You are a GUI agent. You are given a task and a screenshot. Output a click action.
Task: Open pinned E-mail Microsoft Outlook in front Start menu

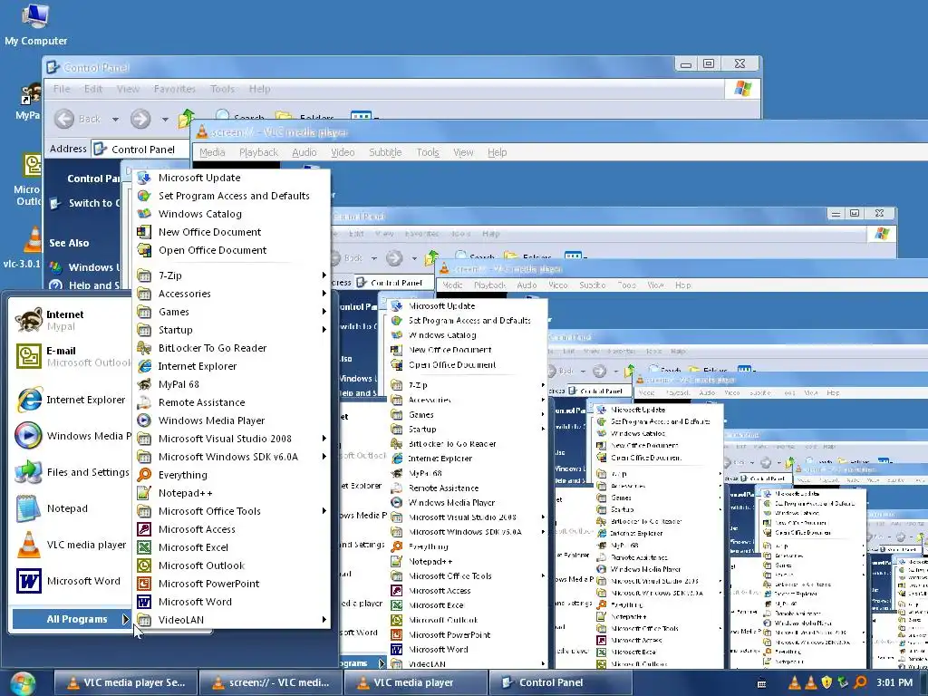coord(71,356)
